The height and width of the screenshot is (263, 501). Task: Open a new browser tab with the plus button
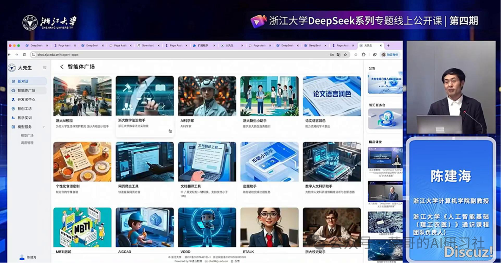coord(389,46)
